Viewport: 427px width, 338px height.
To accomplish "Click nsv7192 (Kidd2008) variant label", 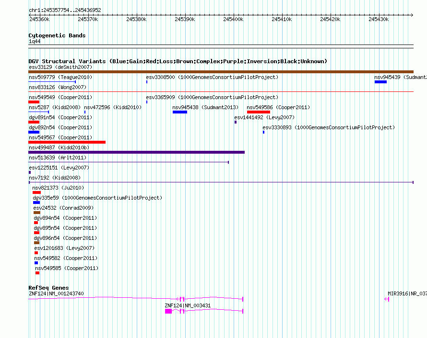I will tap(55, 178).
